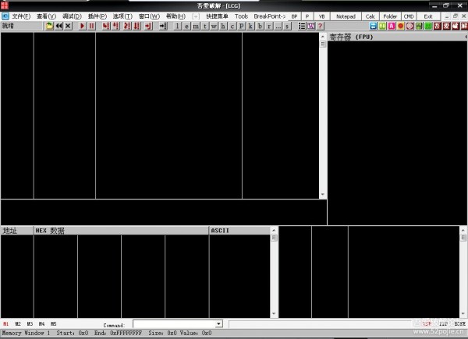Expand the Tools menu
Screen dimensions: 468x339
click(241, 16)
